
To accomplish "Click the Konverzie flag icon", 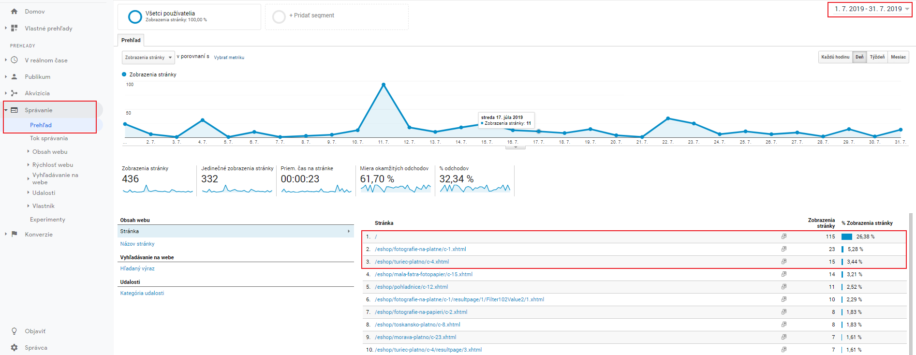I will coord(14,234).
